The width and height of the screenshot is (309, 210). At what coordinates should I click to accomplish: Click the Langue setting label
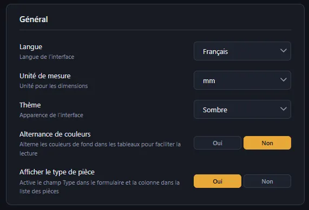(31, 47)
